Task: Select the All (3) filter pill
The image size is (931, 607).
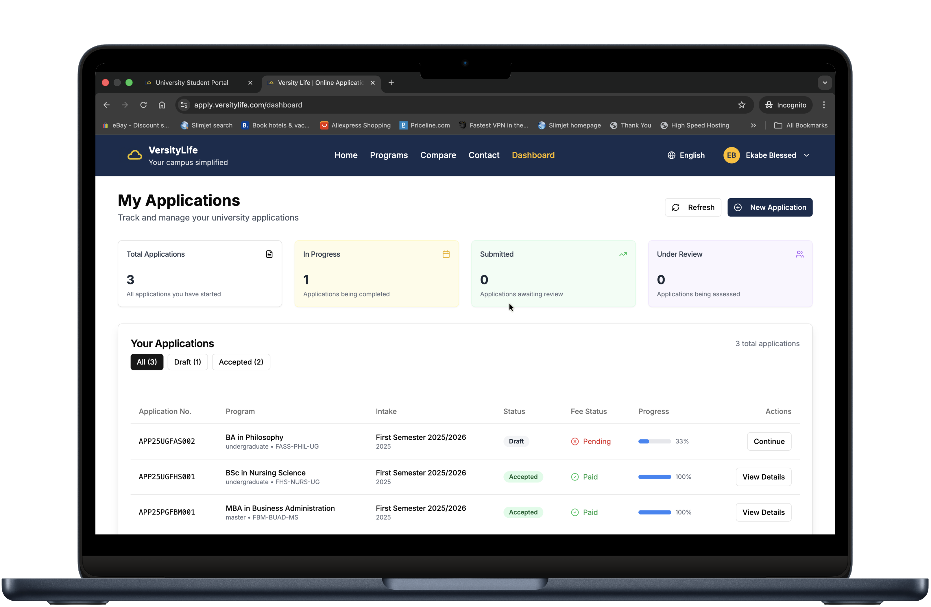Action: tap(147, 362)
